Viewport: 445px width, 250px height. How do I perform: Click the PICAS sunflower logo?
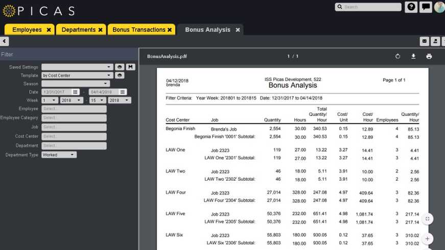(x=9, y=11)
